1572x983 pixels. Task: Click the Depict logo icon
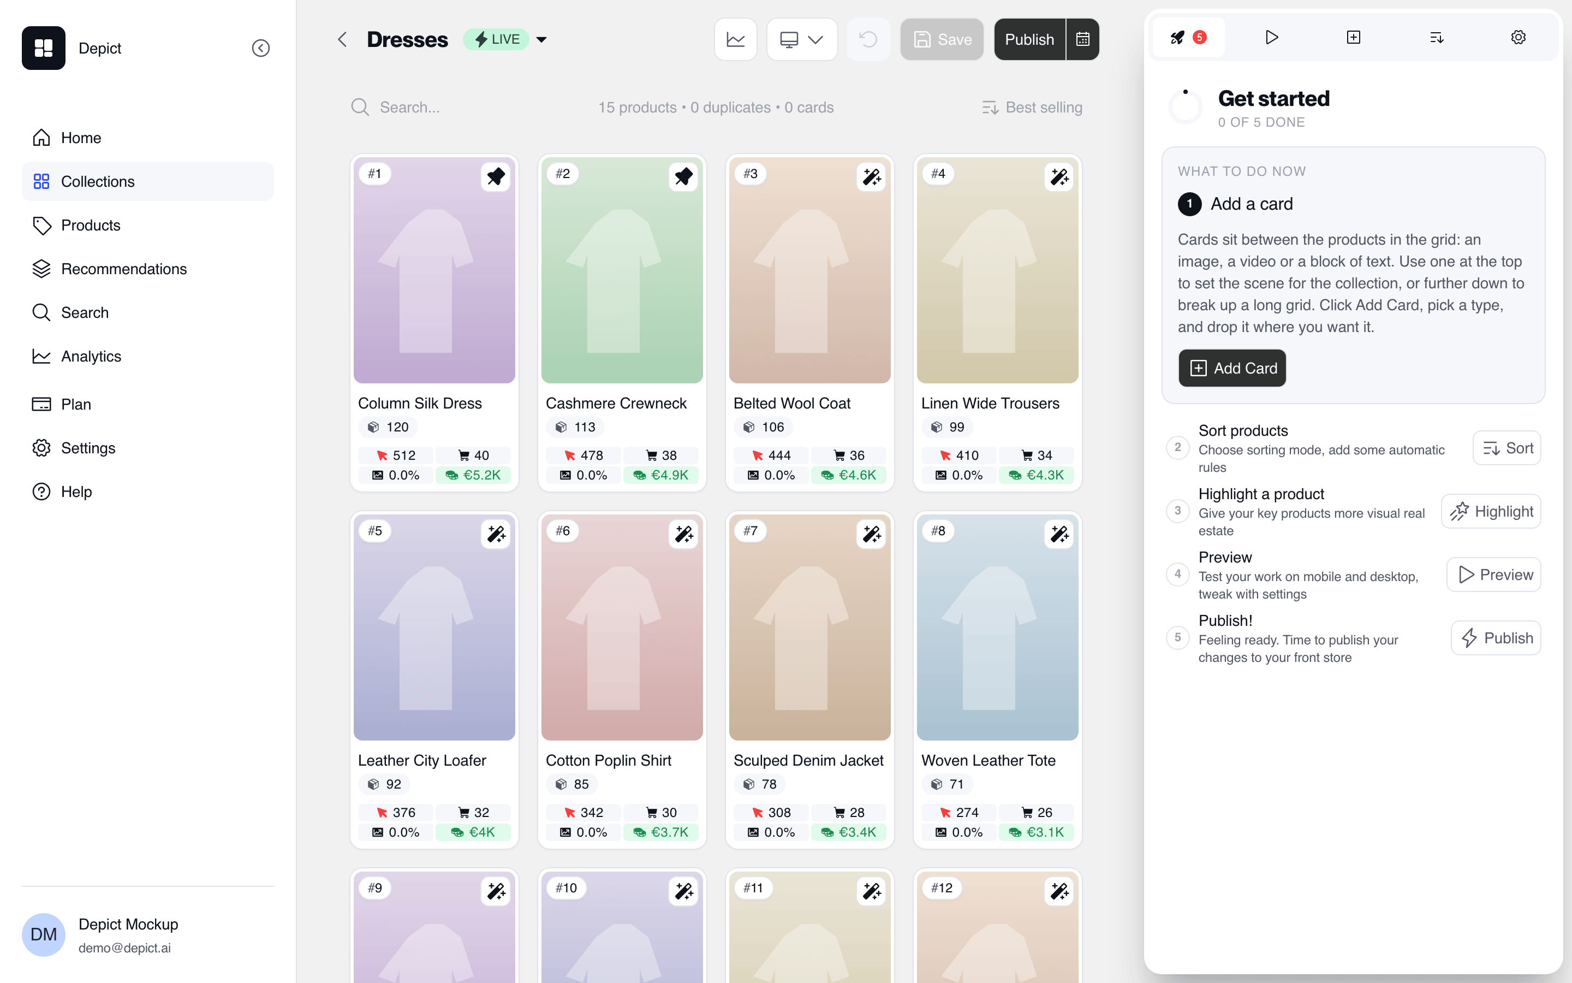pos(44,48)
